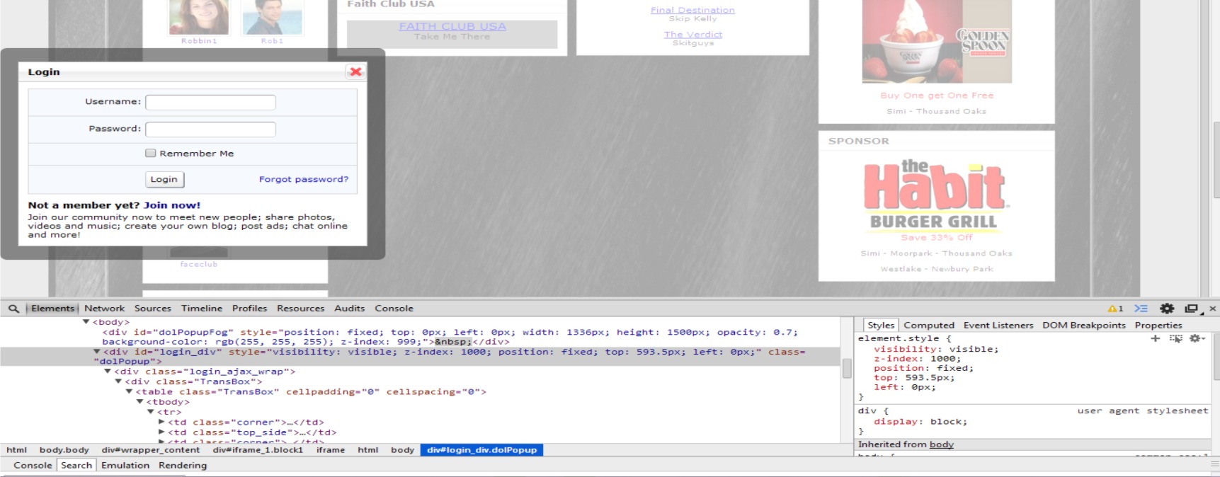Collapse the body node in DOM tree
1220x477 pixels.
(86, 322)
